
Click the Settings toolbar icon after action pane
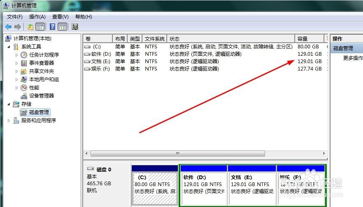pos(75,27)
